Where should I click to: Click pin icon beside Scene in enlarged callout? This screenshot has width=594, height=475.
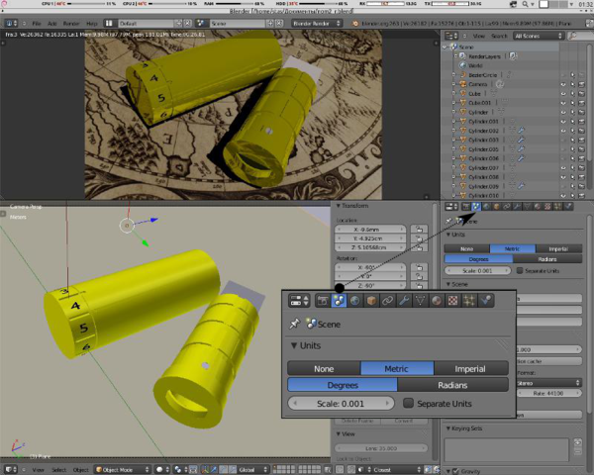[294, 324]
